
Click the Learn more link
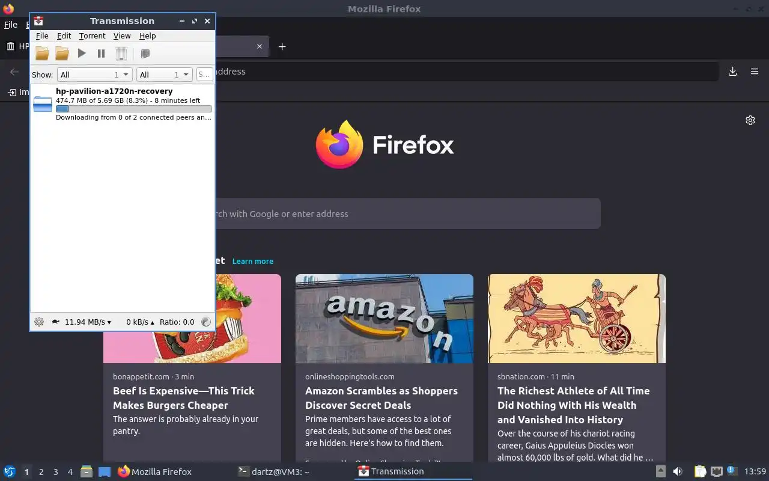click(x=253, y=261)
